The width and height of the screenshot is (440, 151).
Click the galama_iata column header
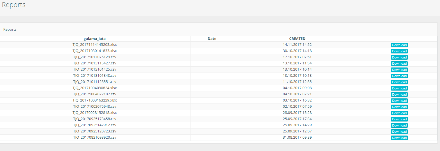[94, 39]
